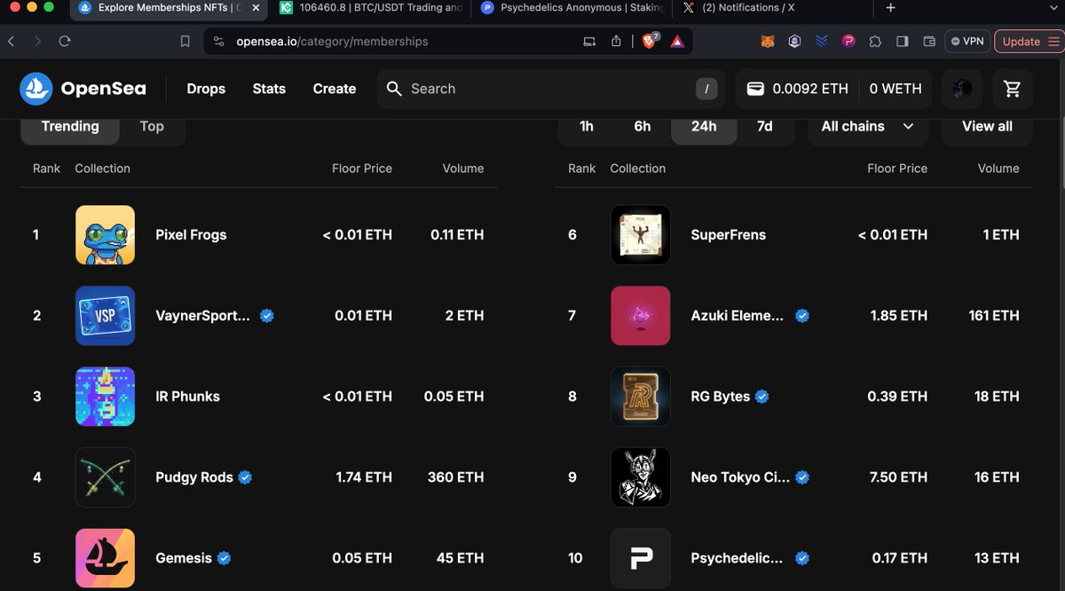Screen dimensions: 1065x591
Task: Click the verified badge next to Pudgy Rods
Action: (x=245, y=477)
